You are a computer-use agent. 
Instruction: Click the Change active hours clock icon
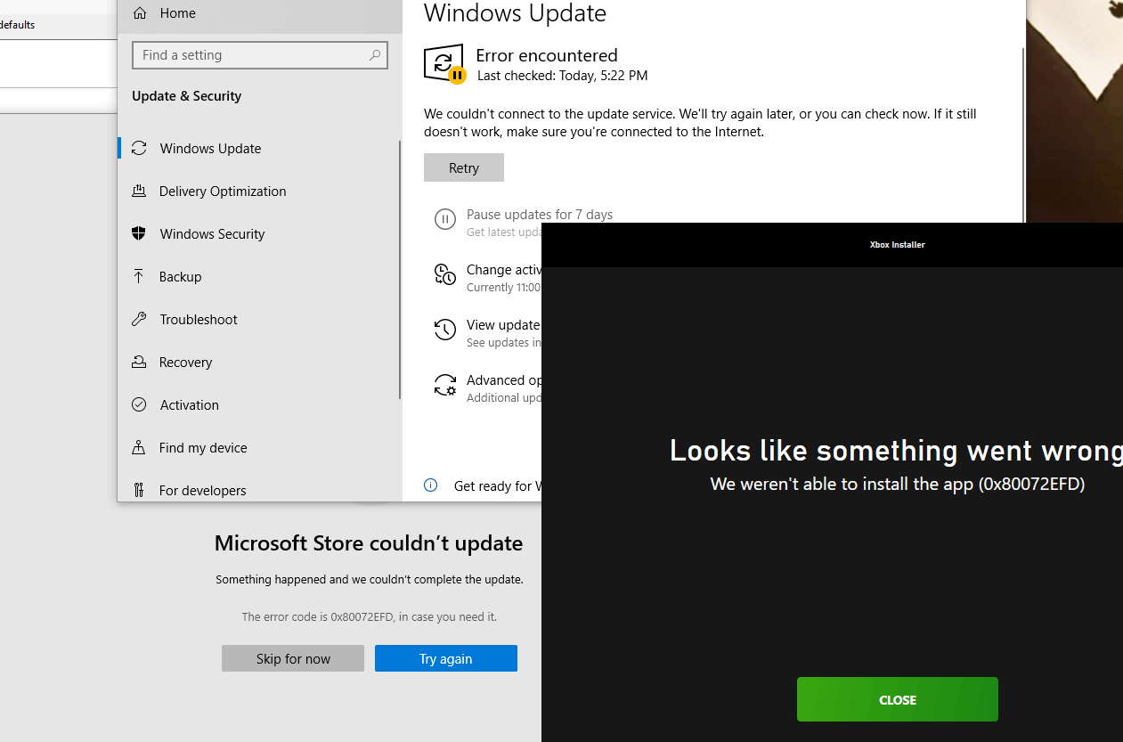445,274
